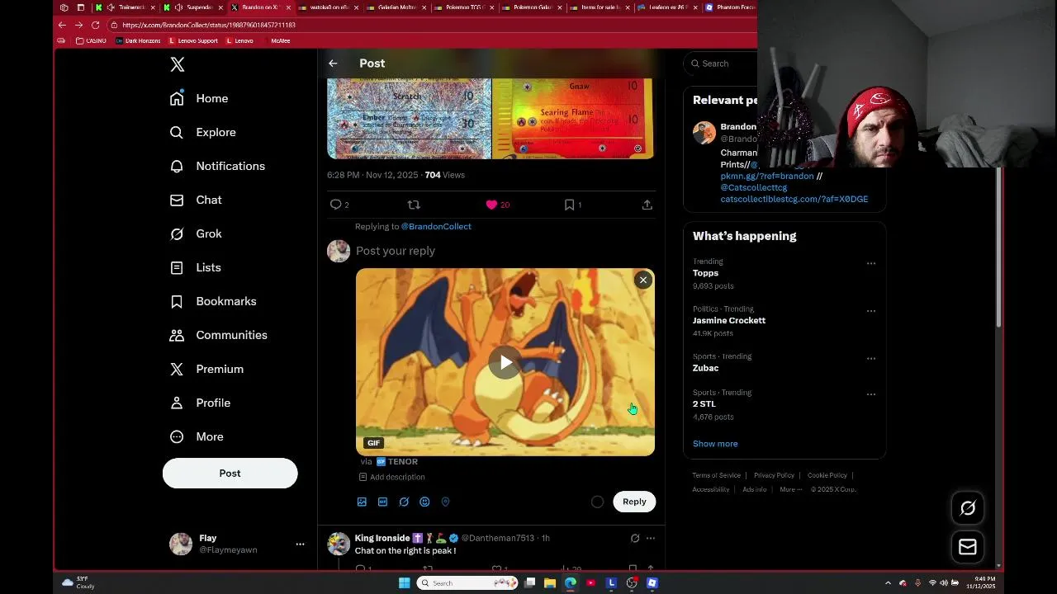Click Show more under trends

715,444
